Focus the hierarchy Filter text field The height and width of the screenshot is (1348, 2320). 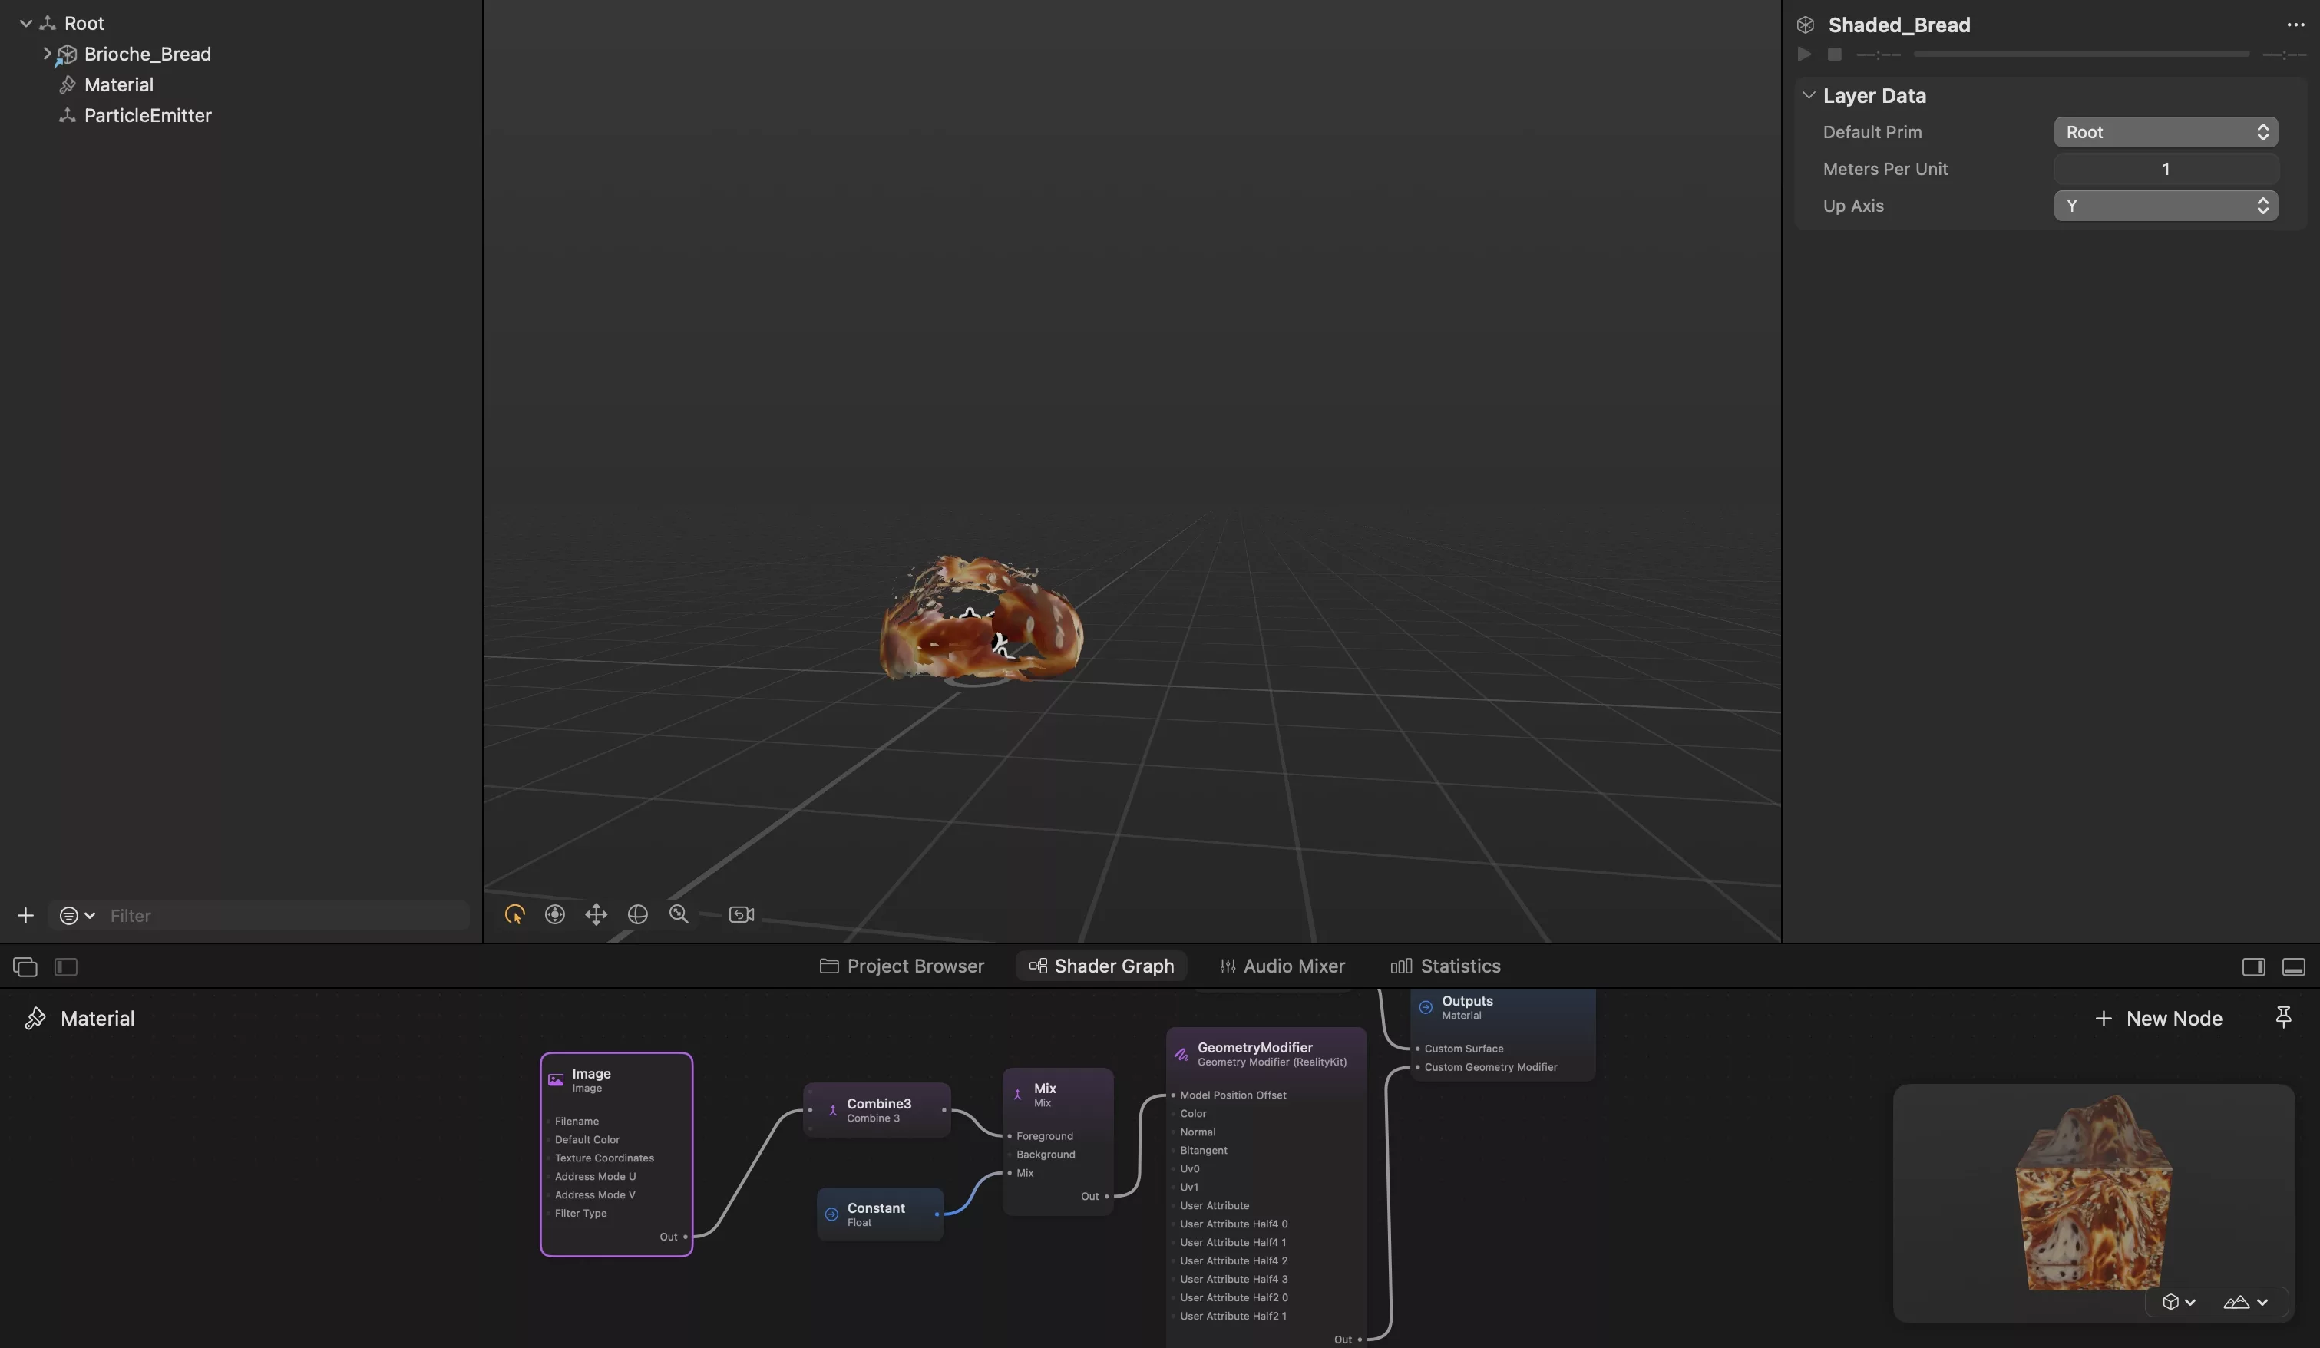tap(286, 915)
